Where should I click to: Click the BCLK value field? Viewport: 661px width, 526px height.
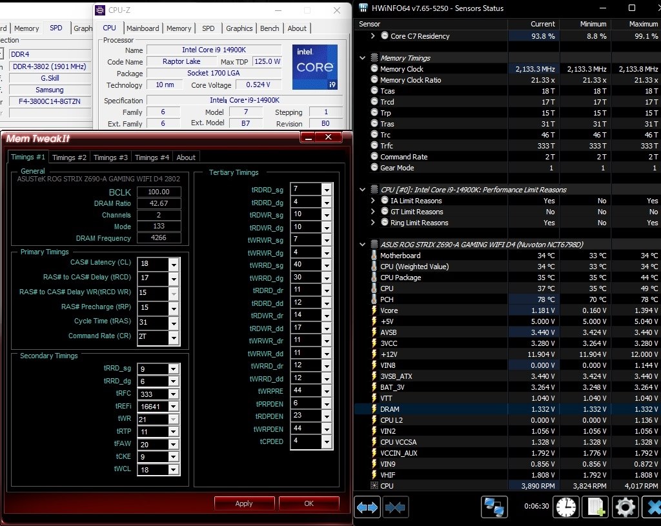(x=159, y=192)
